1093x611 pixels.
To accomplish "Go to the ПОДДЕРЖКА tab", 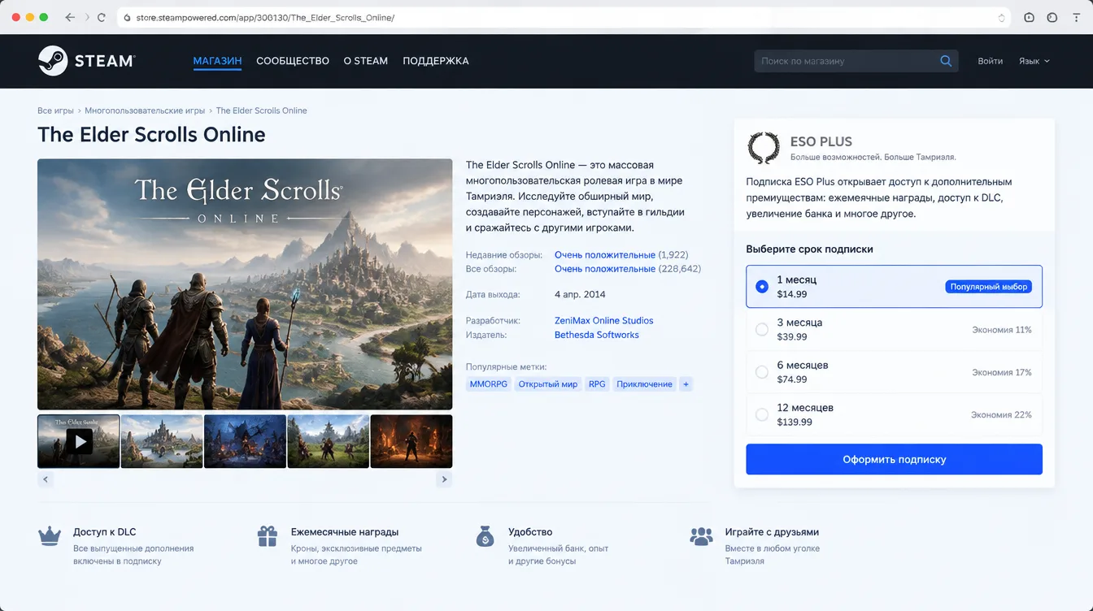I will [x=436, y=61].
